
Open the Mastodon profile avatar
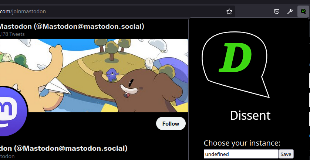coord(12,111)
